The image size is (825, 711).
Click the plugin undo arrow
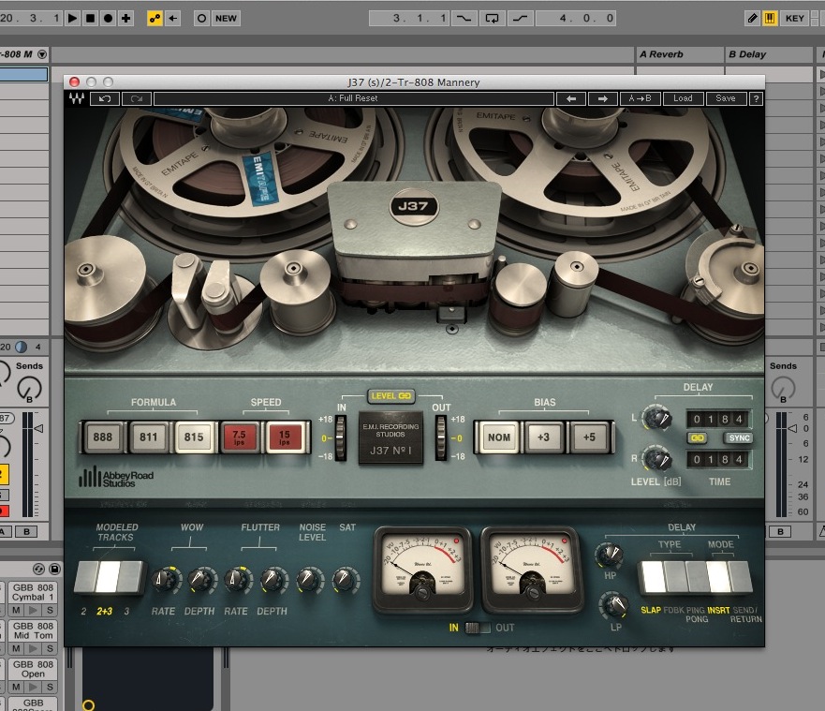[x=105, y=98]
